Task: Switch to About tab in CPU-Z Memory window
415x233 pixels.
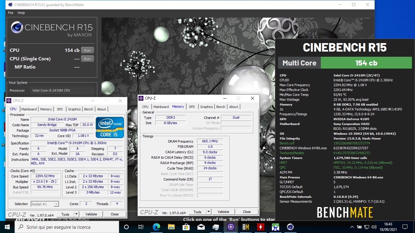Action: pos(234,107)
